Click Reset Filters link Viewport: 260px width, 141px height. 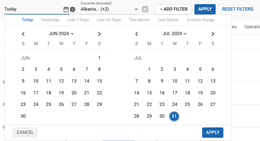[238, 9]
